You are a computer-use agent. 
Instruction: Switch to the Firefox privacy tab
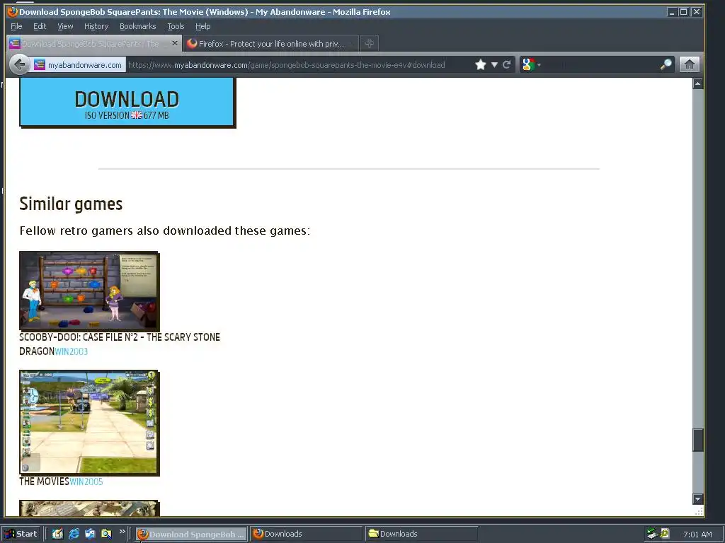pos(270,43)
